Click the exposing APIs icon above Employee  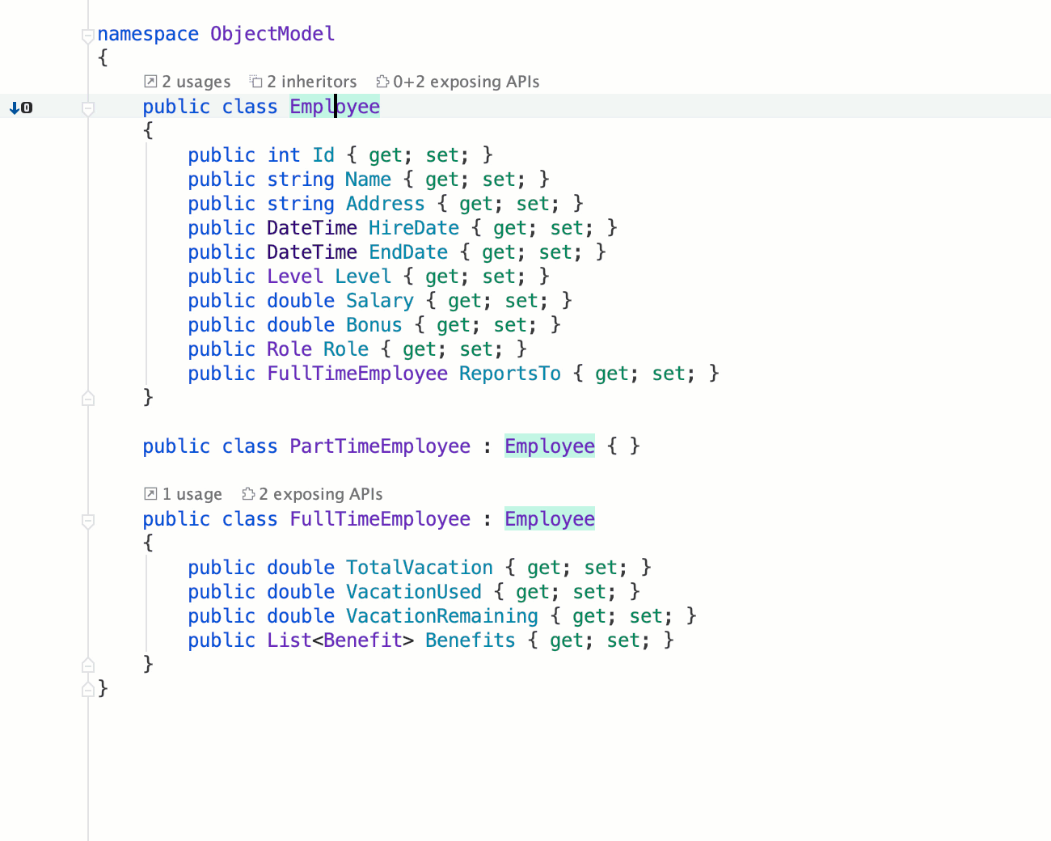382,81
